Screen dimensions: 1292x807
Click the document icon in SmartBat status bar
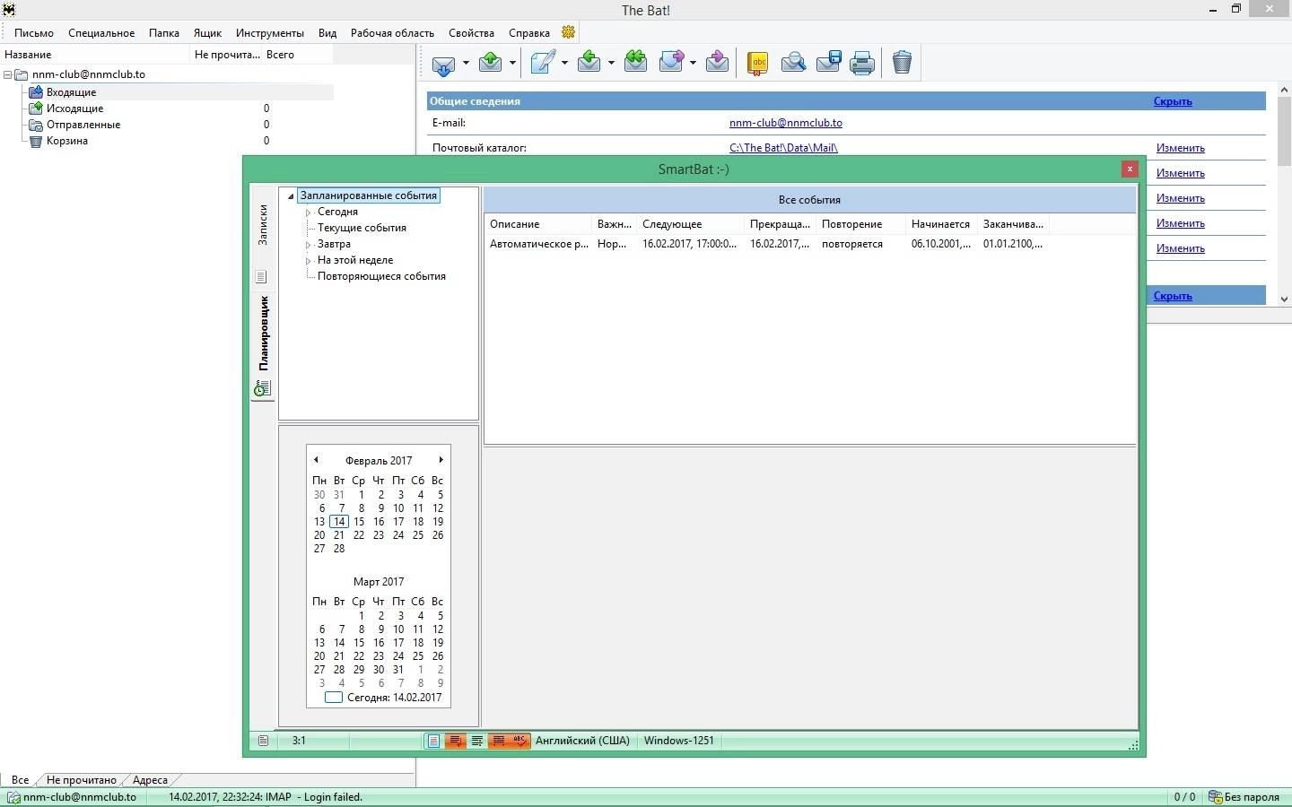[x=263, y=741]
